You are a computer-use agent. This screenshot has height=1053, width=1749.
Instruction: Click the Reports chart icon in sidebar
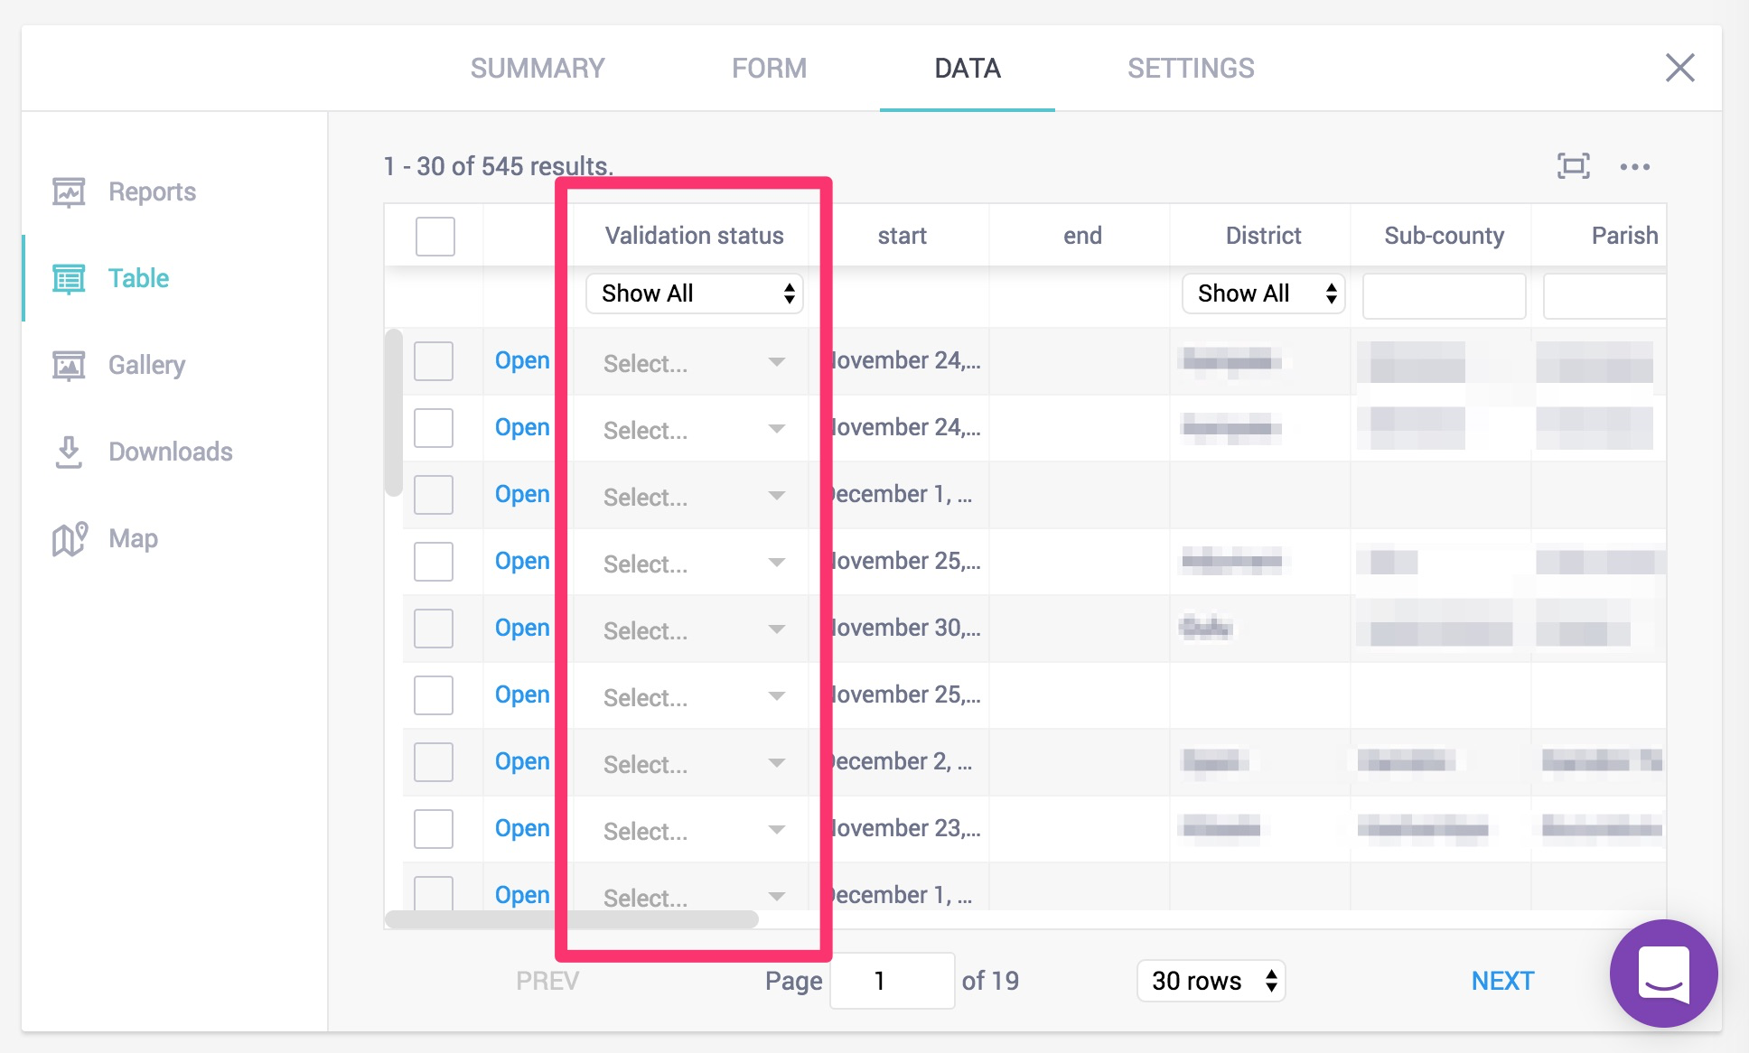click(69, 191)
